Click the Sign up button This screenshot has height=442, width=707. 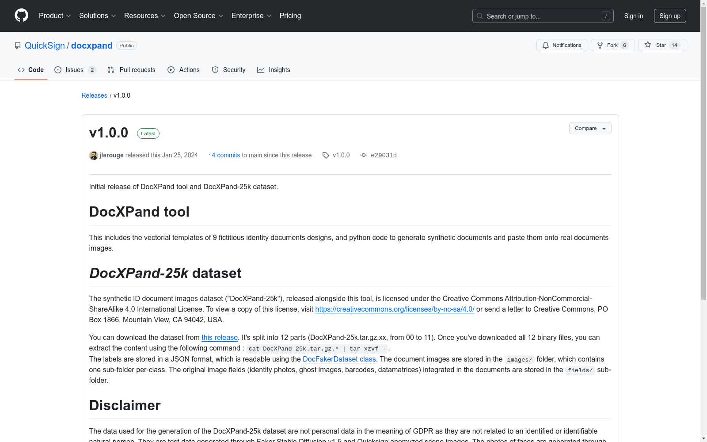point(670,16)
